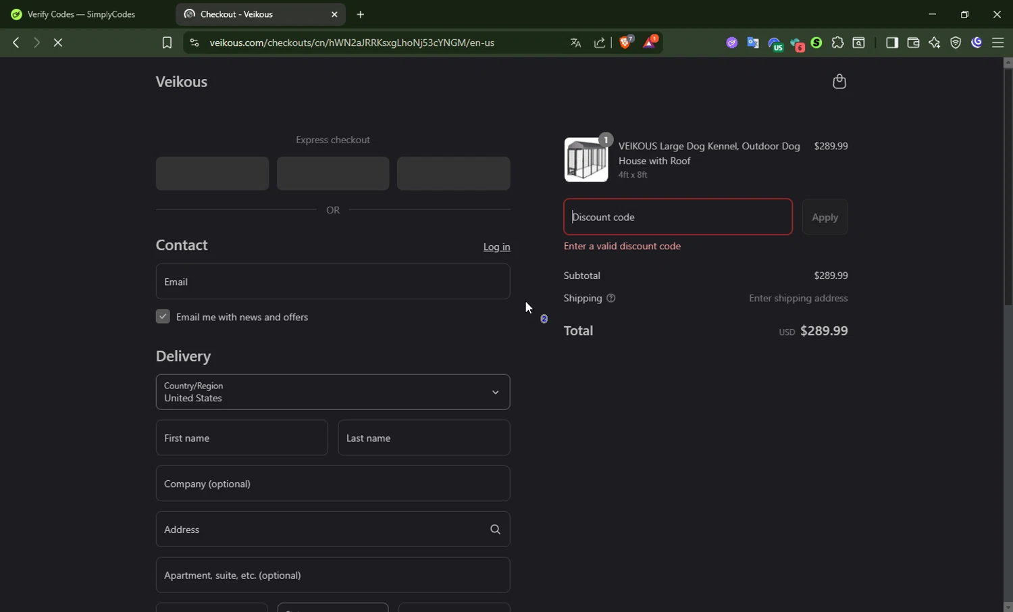This screenshot has width=1013, height=612.
Task: Open the purple round extension icon
Action: [x=731, y=43]
